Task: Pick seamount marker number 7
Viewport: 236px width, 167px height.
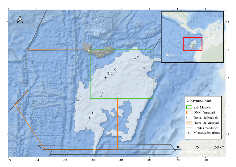Action: coord(106,78)
